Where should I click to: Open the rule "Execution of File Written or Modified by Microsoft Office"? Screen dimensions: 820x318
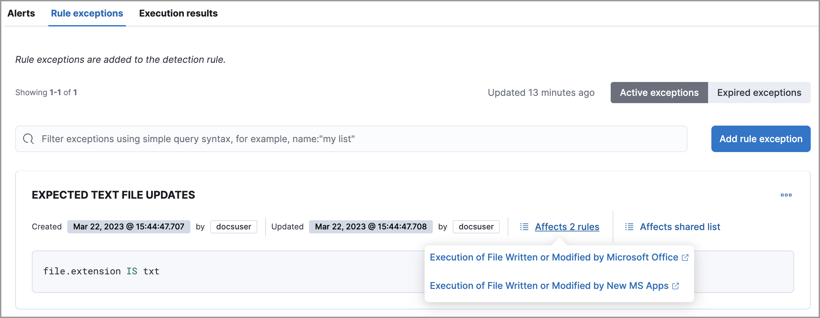553,257
